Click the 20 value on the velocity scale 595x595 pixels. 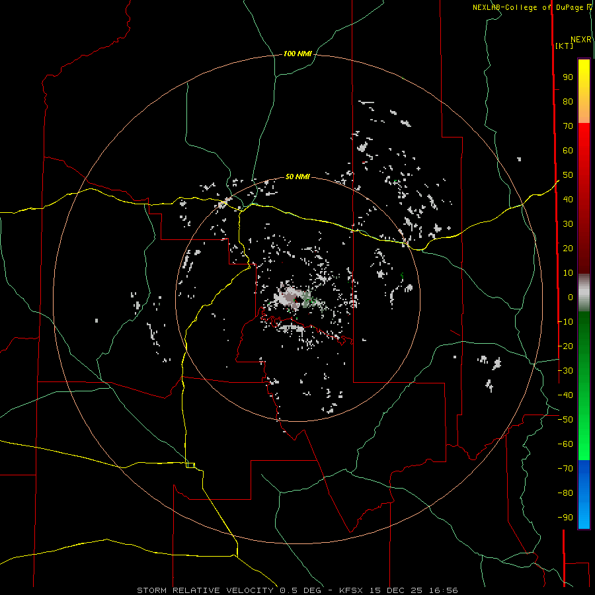[568, 249]
